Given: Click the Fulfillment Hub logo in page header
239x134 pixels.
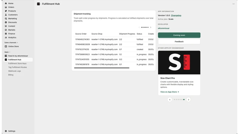Looking at the screenshot, I should [x=39, y=4].
